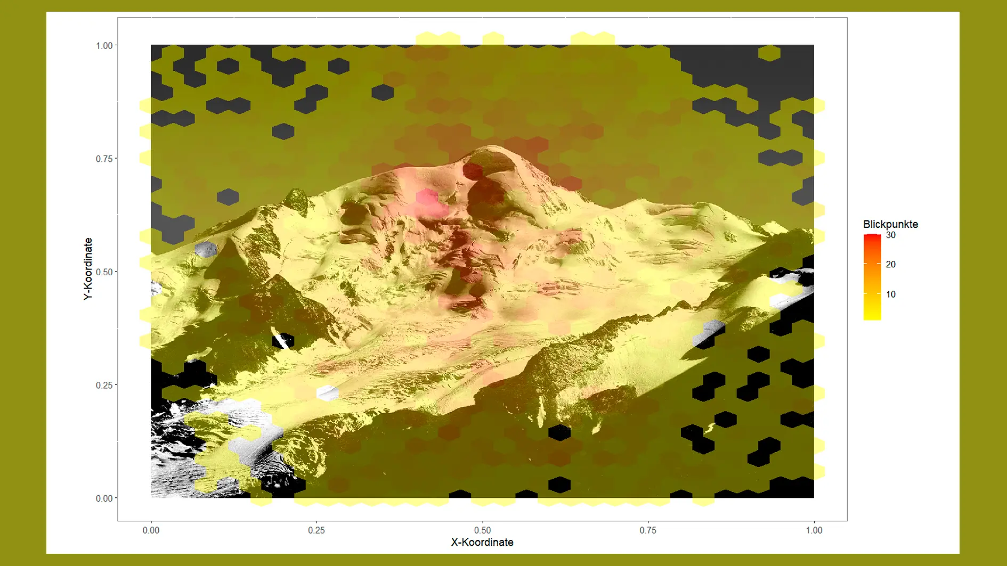Click the 0.50 tick label on the x-axis

click(482, 530)
